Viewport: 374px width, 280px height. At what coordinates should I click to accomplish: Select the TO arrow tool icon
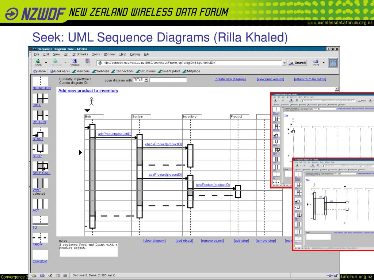40,221
